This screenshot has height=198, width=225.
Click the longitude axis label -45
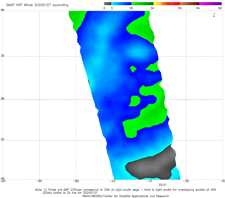(x=112, y=181)
